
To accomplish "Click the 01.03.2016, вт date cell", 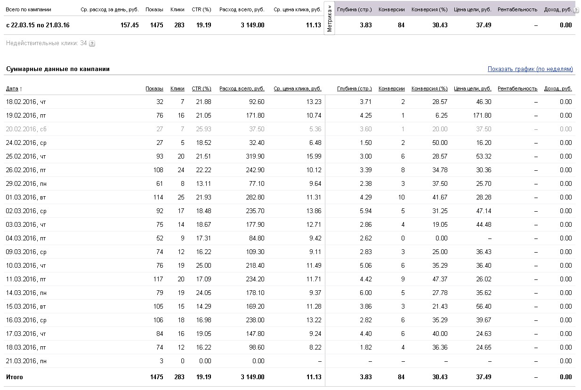I will pyautogui.click(x=25, y=197).
